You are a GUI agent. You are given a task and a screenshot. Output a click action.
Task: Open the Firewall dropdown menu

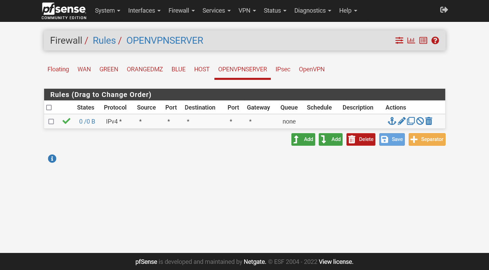(x=181, y=11)
